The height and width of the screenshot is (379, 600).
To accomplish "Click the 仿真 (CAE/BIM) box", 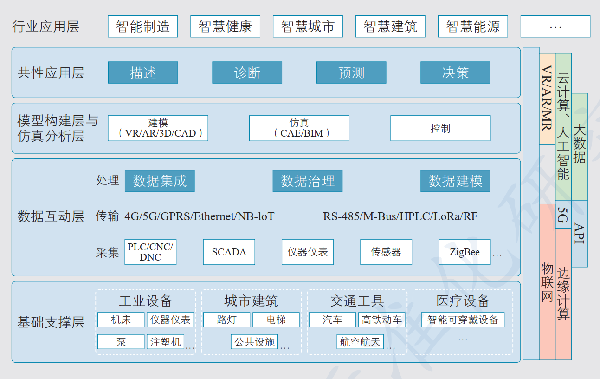I will [299, 128].
